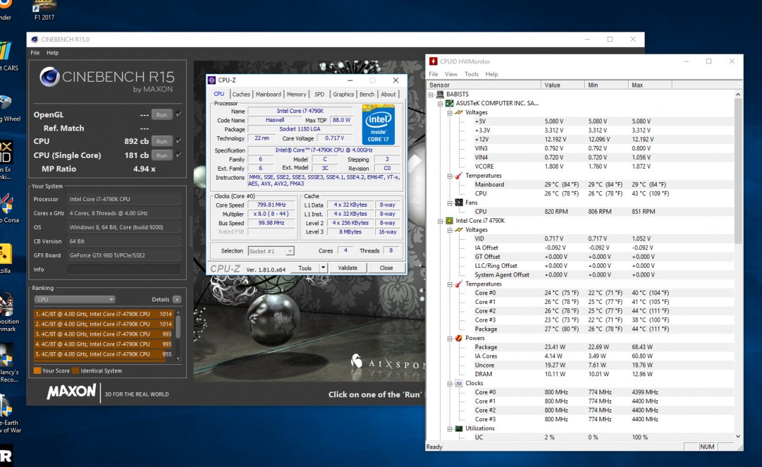Click the Details arrow icon in Ranking
This screenshot has width=762, height=467.
coord(177,299)
